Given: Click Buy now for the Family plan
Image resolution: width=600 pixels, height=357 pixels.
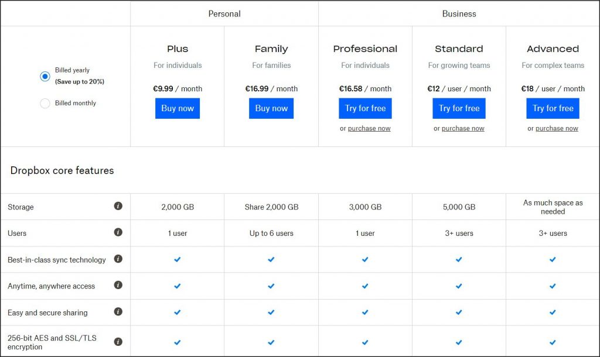Looking at the screenshot, I should [271, 108].
